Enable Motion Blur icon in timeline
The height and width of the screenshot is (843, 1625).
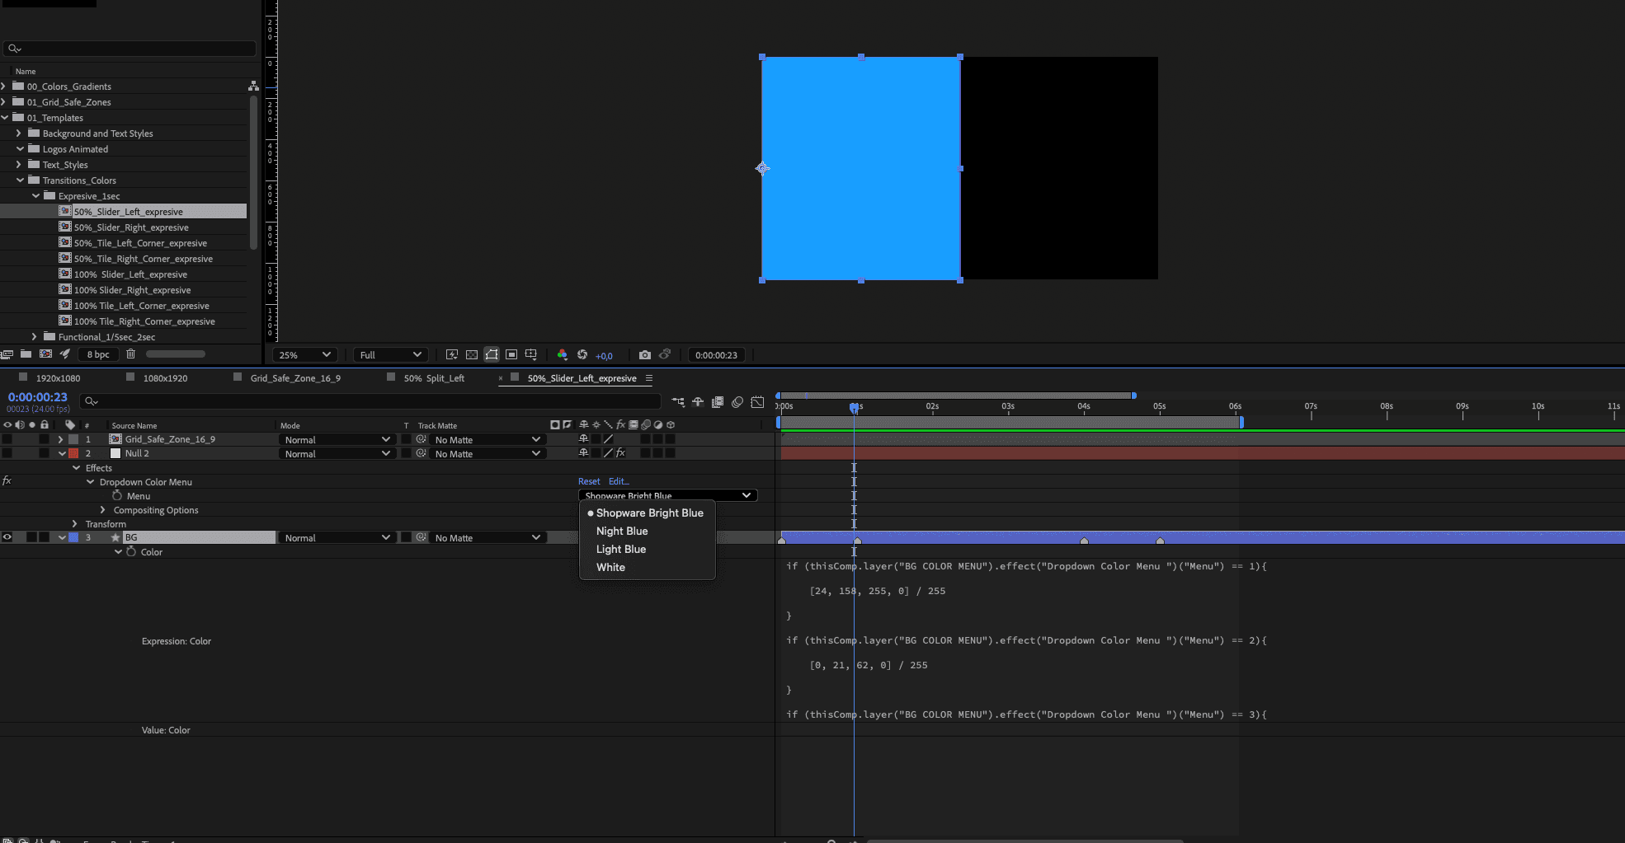[737, 402]
